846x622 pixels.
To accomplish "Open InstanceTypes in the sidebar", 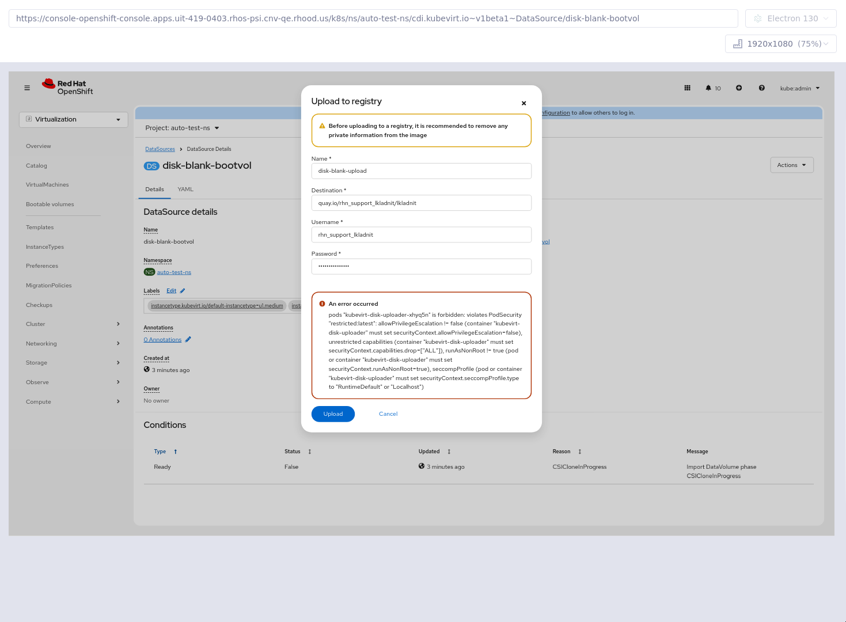I will 45,247.
